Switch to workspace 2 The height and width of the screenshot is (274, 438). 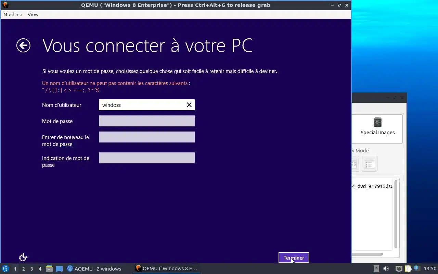[x=23, y=269]
